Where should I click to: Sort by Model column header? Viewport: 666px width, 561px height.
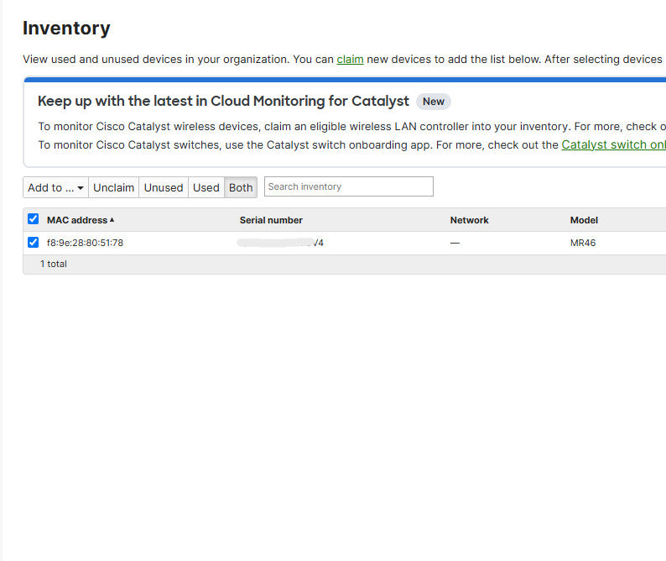pyautogui.click(x=584, y=220)
